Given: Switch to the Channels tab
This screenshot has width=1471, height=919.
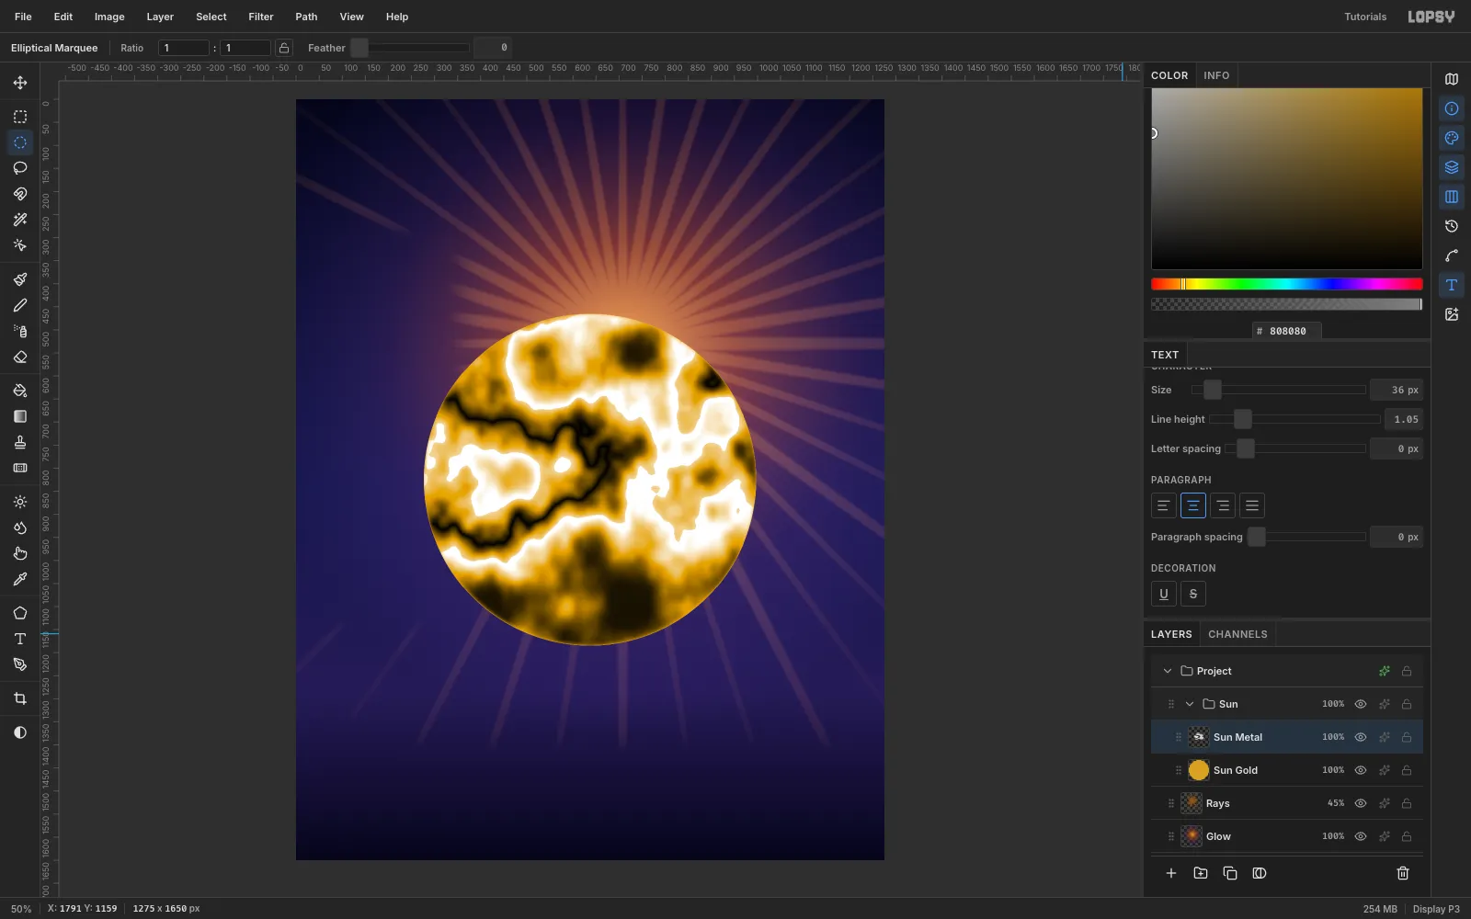Looking at the screenshot, I should coord(1237,634).
